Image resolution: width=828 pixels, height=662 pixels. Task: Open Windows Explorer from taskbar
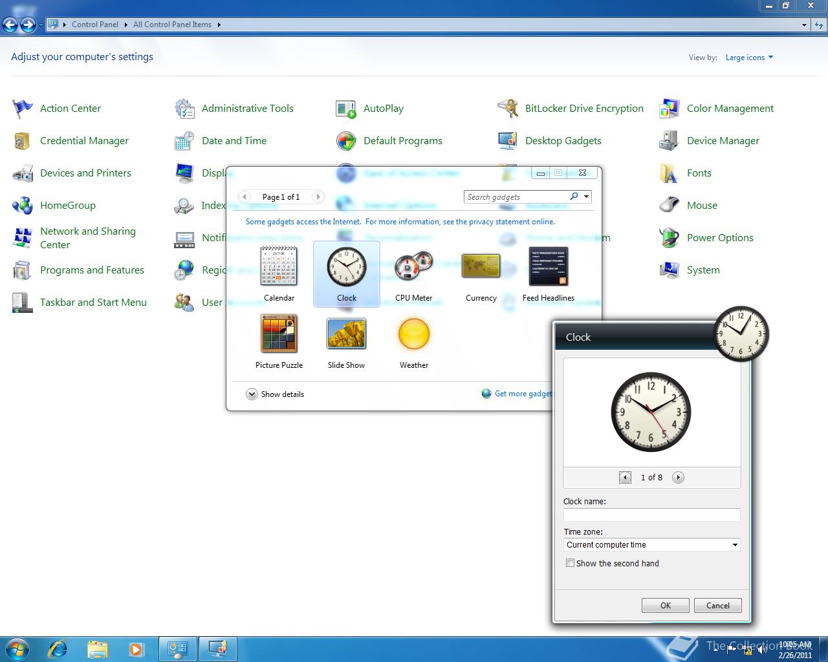pos(97,648)
